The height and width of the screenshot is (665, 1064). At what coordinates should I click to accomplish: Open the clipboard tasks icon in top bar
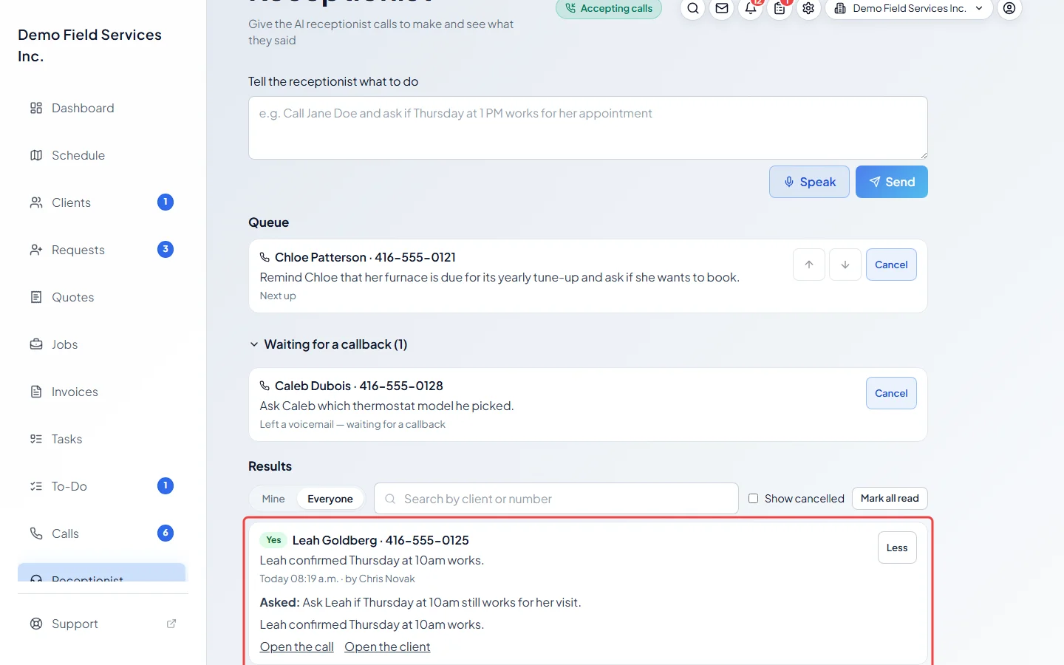[x=780, y=9]
